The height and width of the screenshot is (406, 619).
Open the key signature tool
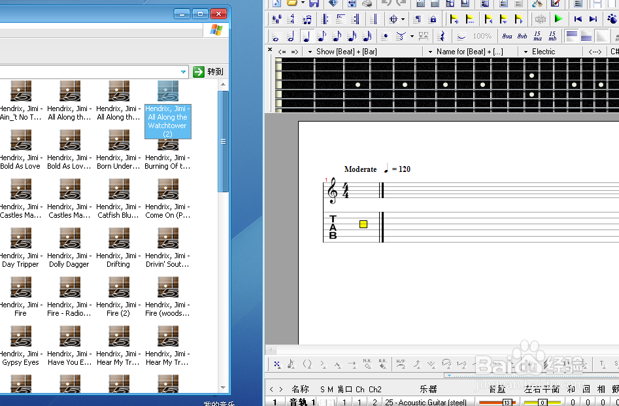pyautogui.click(x=276, y=19)
